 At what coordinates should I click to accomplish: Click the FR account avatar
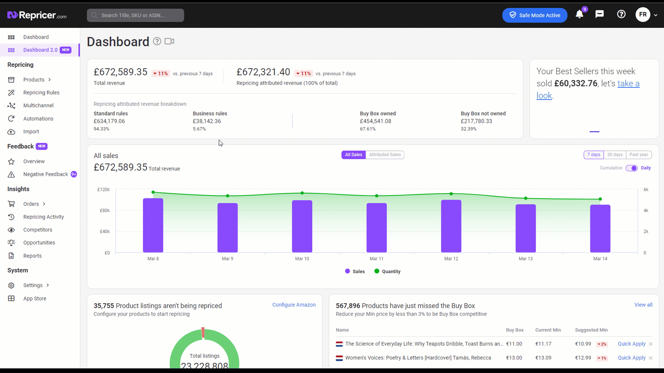pos(643,15)
